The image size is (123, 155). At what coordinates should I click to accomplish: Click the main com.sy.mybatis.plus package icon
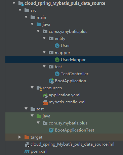coord(45,32)
